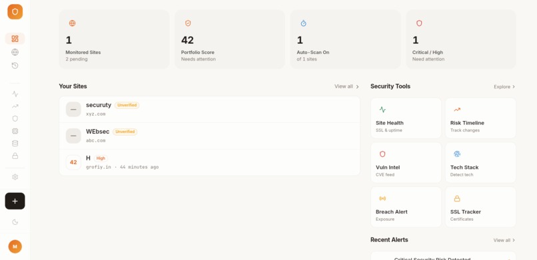Image resolution: width=537 pixels, height=260 pixels.
Task: Click chevron next to Explore
Action: coord(514,87)
